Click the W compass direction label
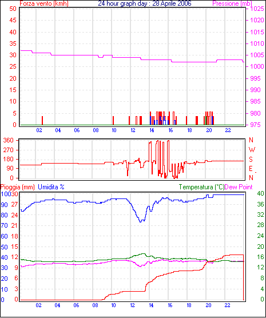This screenshot has width=266, height=318. 252,150
